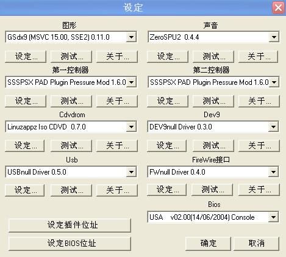Expand the 第一控制器 plugin dropdown

click(71, 82)
